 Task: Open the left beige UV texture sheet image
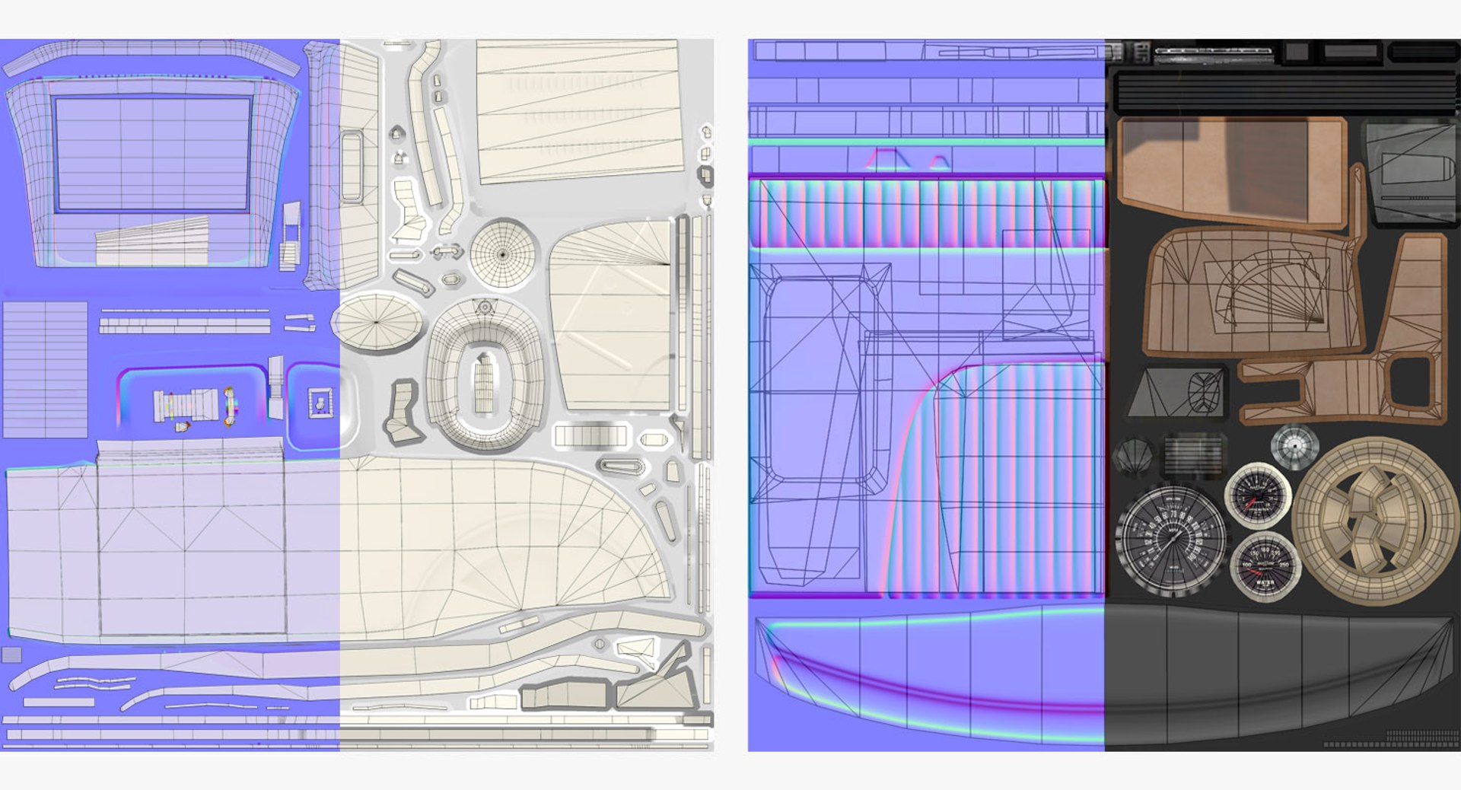pos(357,395)
